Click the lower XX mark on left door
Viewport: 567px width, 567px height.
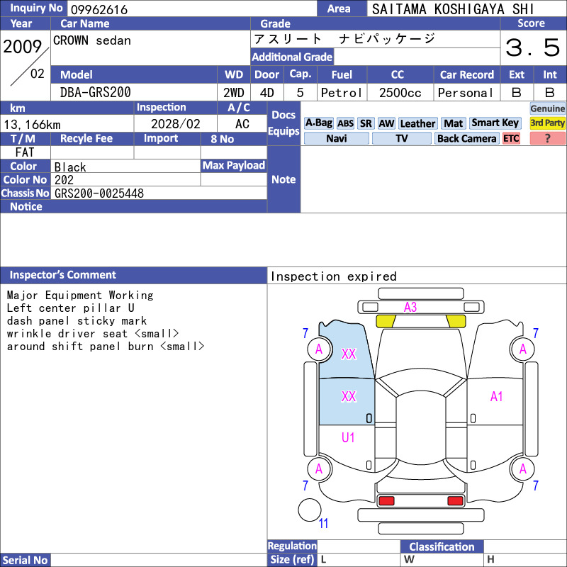point(349,396)
